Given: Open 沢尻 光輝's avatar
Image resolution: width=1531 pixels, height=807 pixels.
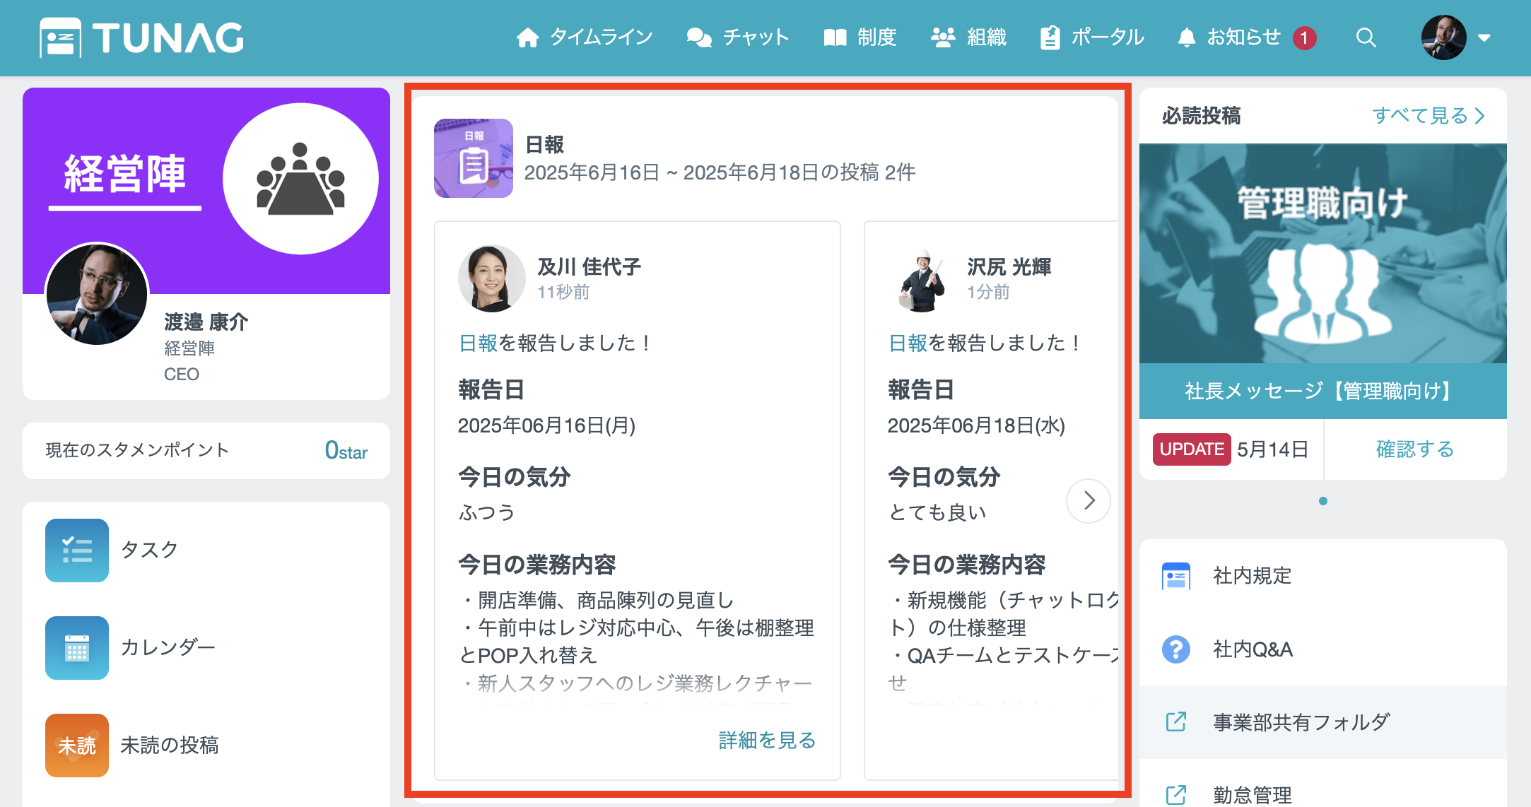Looking at the screenshot, I should [x=922, y=278].
